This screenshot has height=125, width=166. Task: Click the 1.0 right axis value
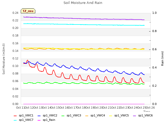point(154,13)
